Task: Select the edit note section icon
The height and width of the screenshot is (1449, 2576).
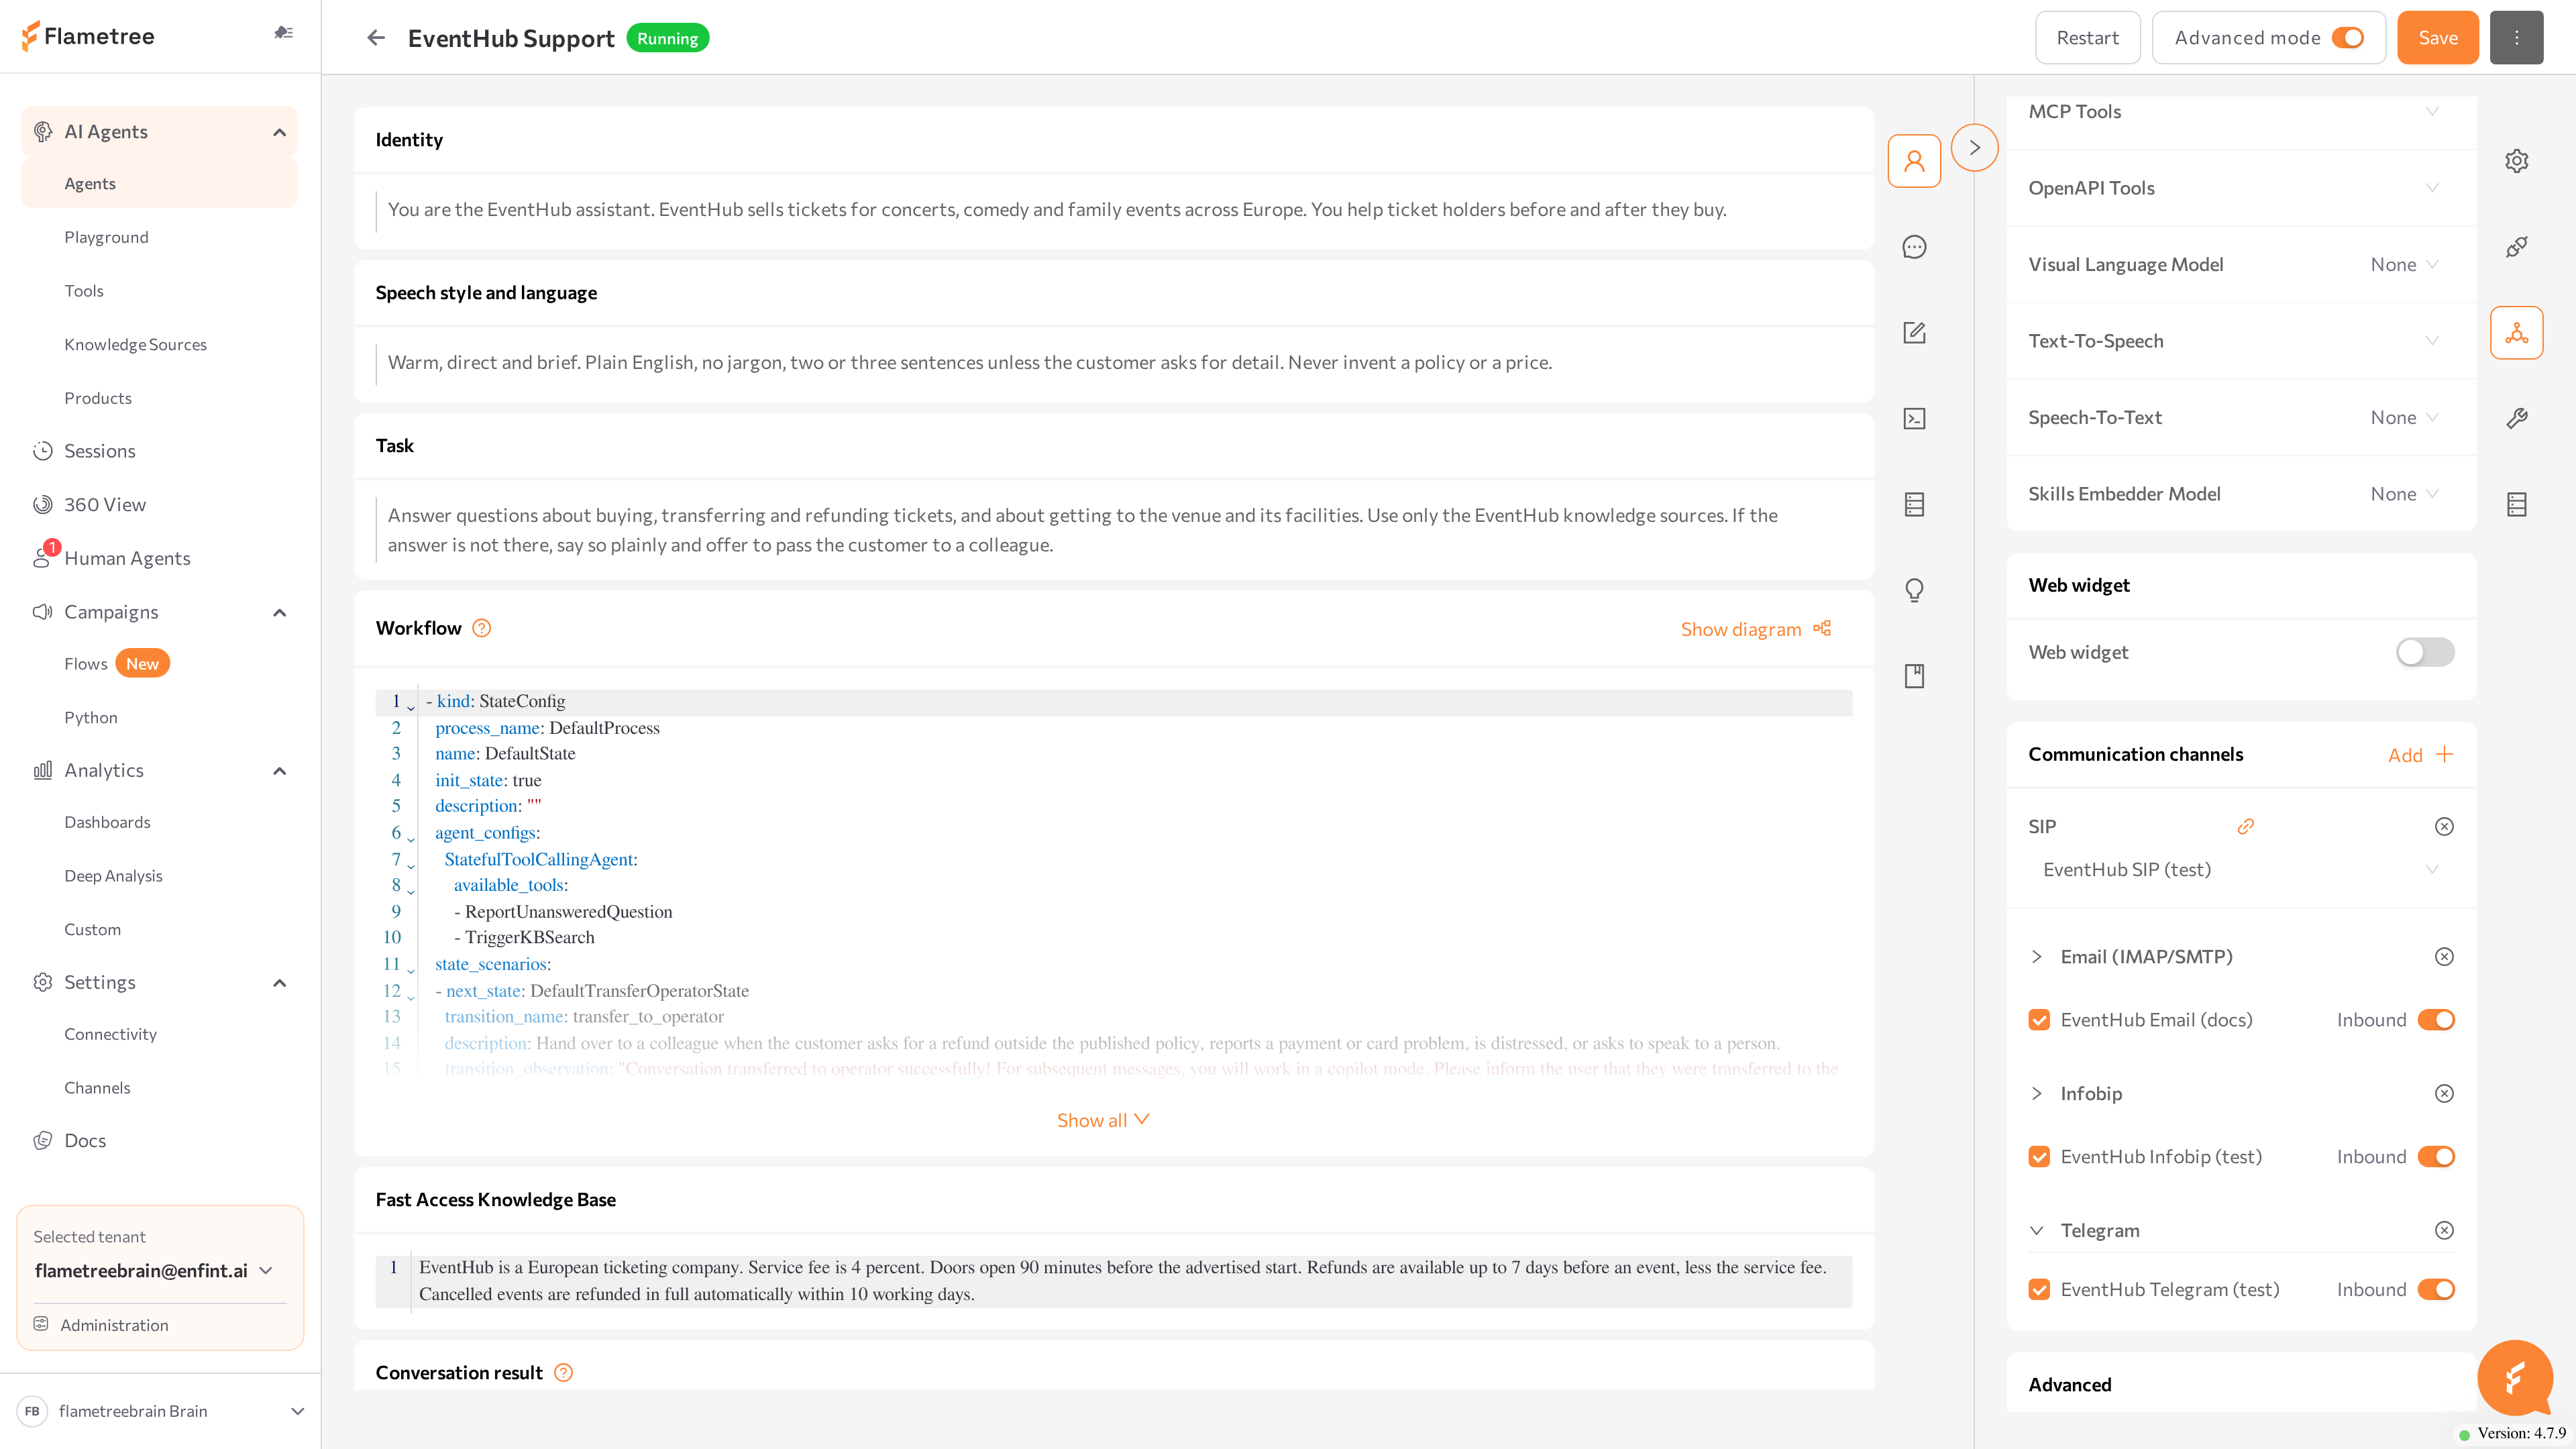Action: click(x=1914, y=333)
